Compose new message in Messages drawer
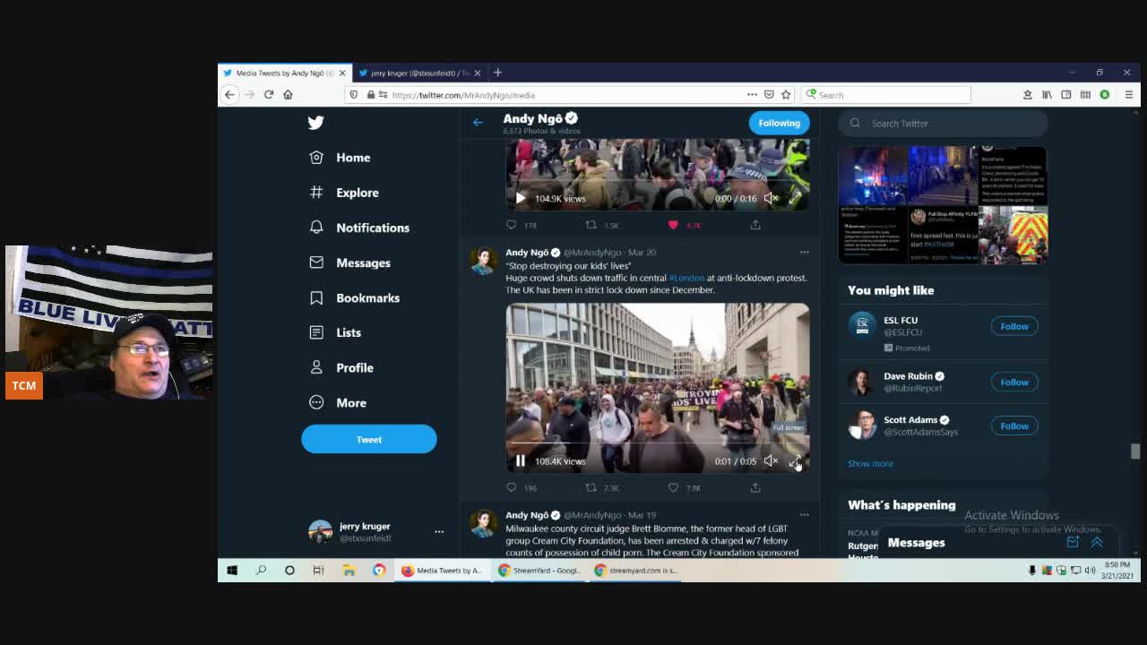 pos(1073,543)
